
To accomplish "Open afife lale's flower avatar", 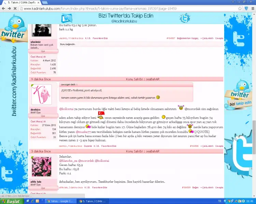I will point(42,167).
